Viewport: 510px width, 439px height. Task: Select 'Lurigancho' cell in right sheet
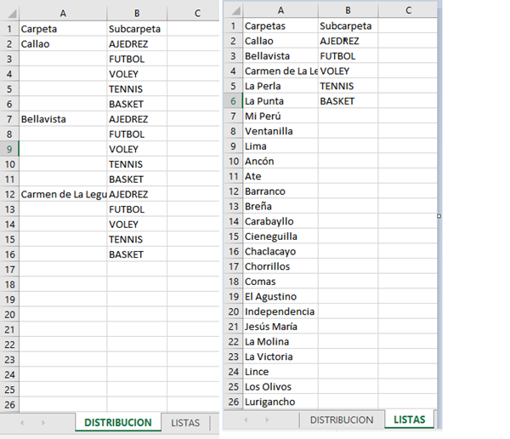[x=280, y=402]
